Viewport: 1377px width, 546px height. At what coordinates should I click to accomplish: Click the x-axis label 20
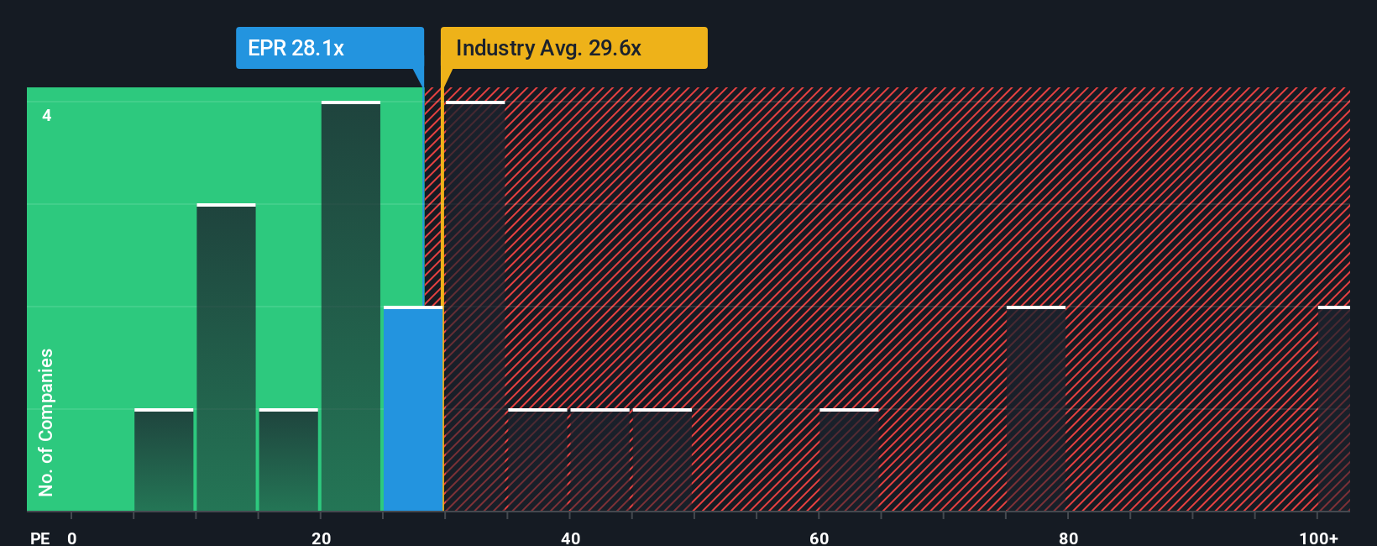point(322,538)
